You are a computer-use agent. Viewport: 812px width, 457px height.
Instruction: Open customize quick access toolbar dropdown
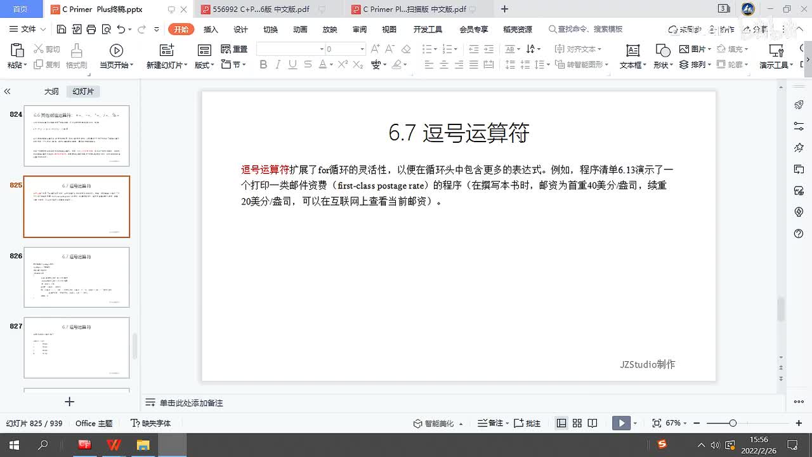pyautogui.click(x=156, y=29)
